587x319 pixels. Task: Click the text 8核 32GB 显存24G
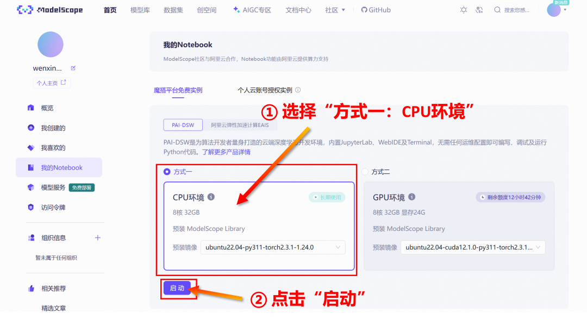pyautogui.click(x=399, y=212)
